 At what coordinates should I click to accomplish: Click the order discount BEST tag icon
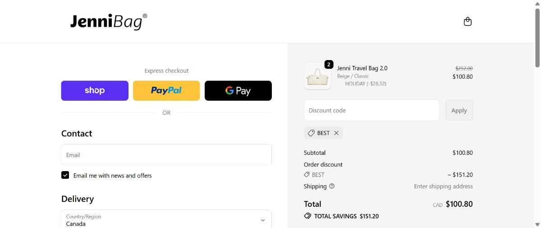(x=307, y=175)
